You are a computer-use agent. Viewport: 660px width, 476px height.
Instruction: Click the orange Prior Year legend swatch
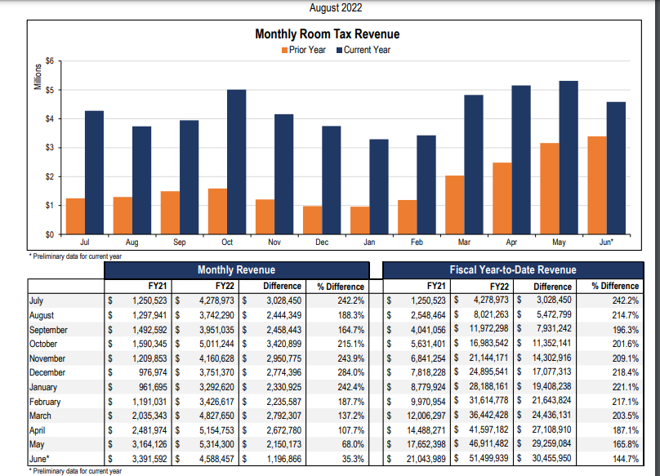pos(284,50)
